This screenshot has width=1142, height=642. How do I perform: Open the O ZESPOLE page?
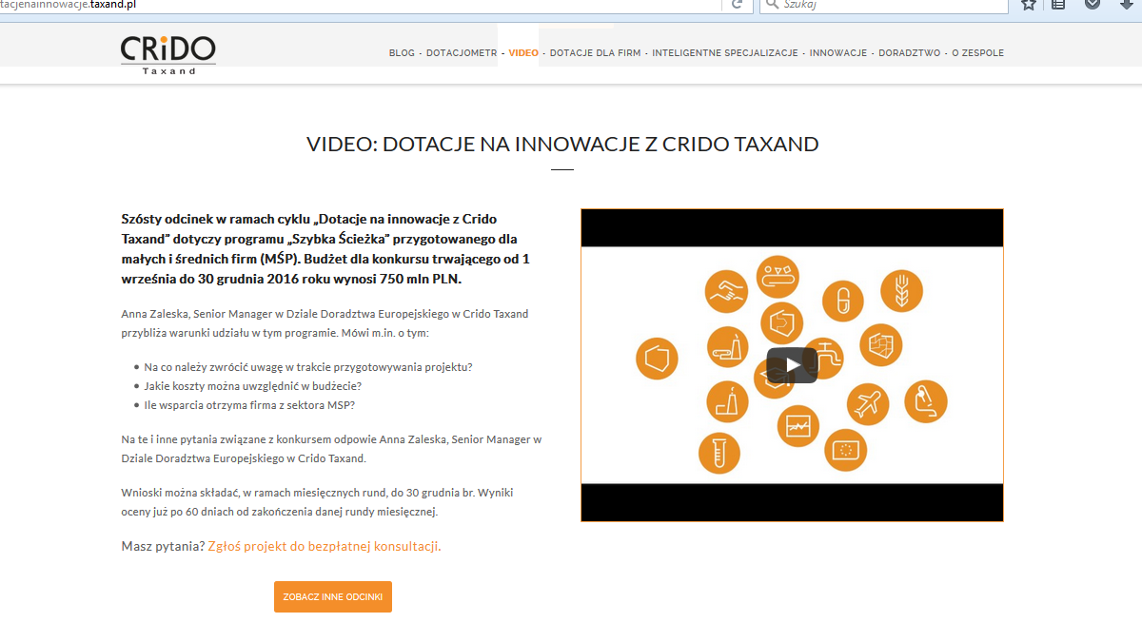click(x=977, y=53)
